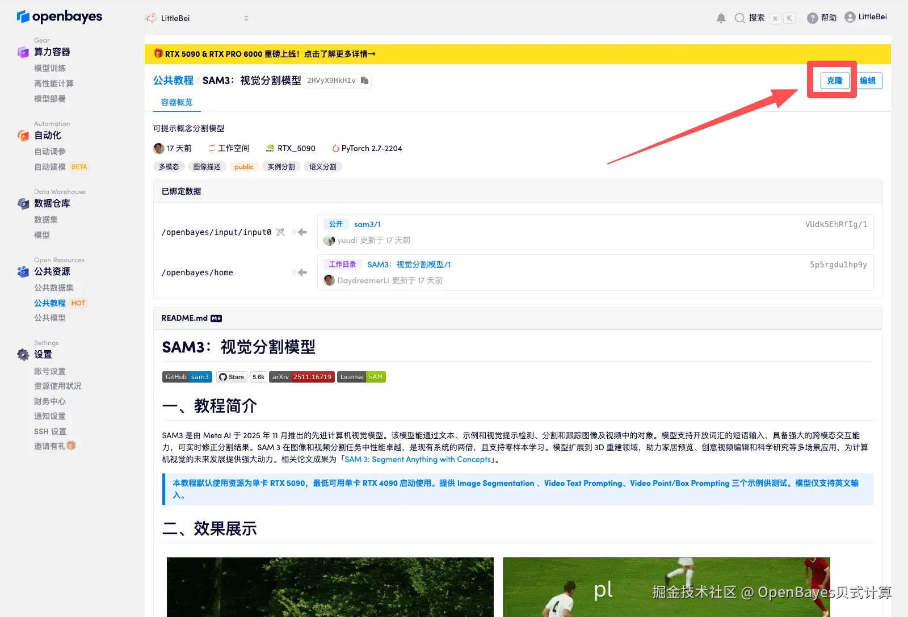Image resolution: width=908 pixels, height=617 pixels.
Task: Open the SAM 3 paper link
Action: point(417,459)
